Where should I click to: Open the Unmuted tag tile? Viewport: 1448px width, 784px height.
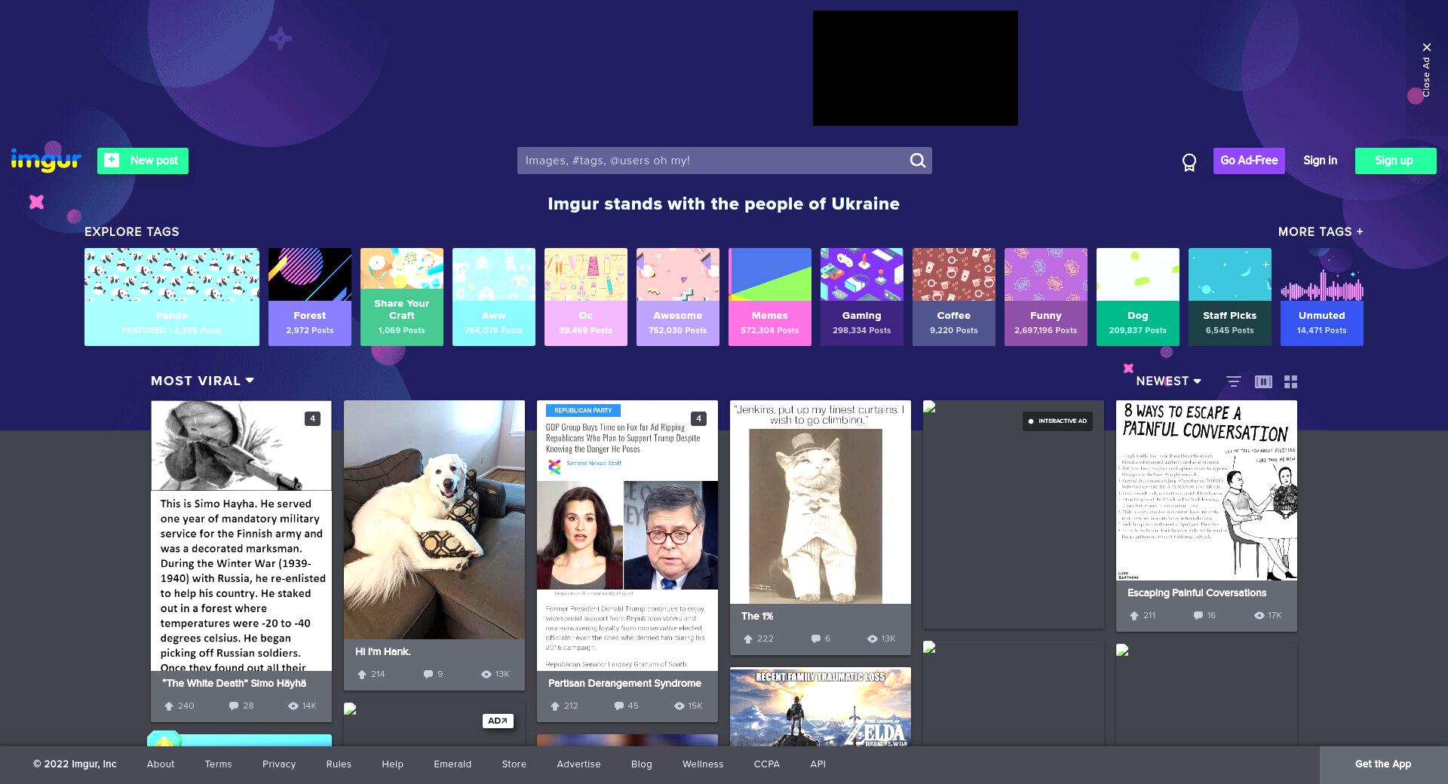pos(1322,297)
